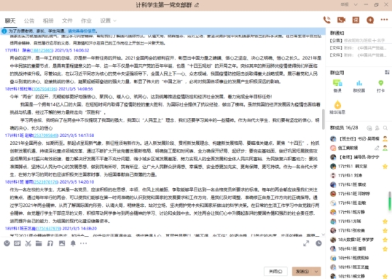
Task: Click the 群通知 heading
Action: tap(338, 33)
